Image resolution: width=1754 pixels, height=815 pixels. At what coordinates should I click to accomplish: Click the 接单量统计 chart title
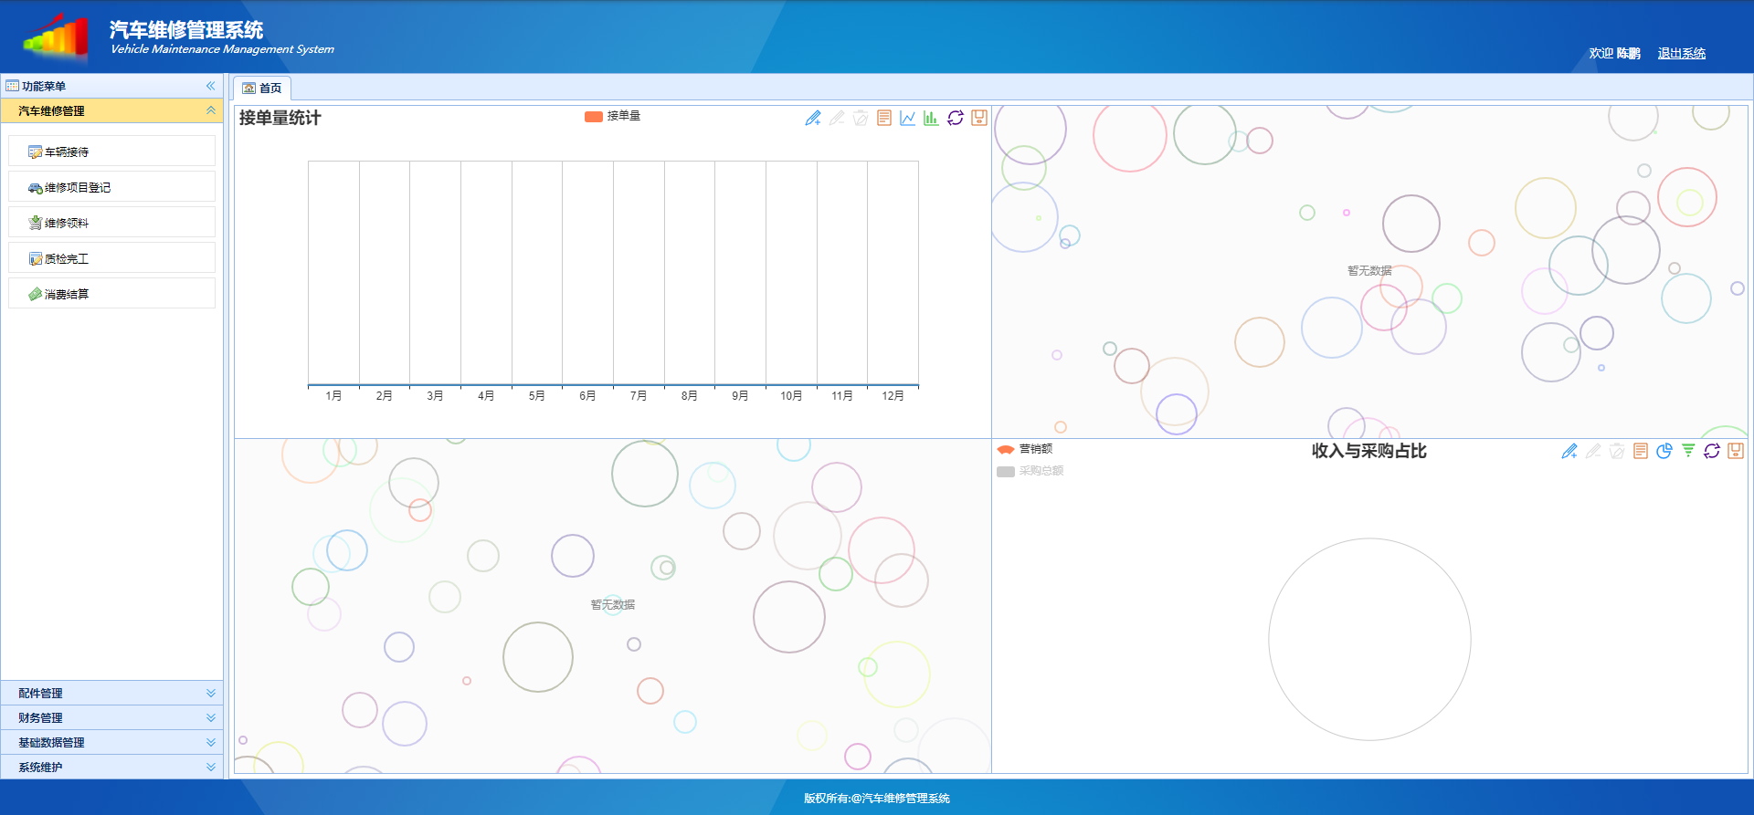tap(280, 118)
